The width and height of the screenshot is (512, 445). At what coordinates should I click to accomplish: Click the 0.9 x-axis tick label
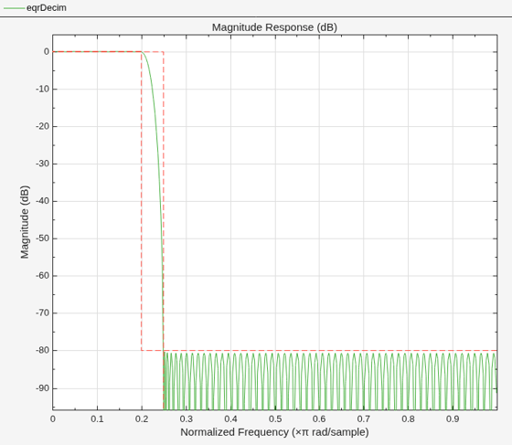[453, 419]
